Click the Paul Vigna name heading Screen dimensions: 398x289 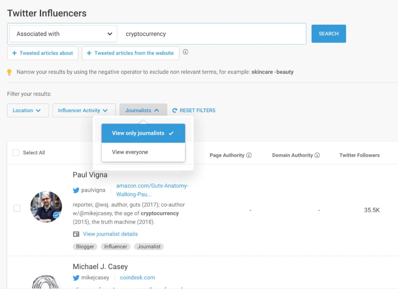tap(90, 175)
